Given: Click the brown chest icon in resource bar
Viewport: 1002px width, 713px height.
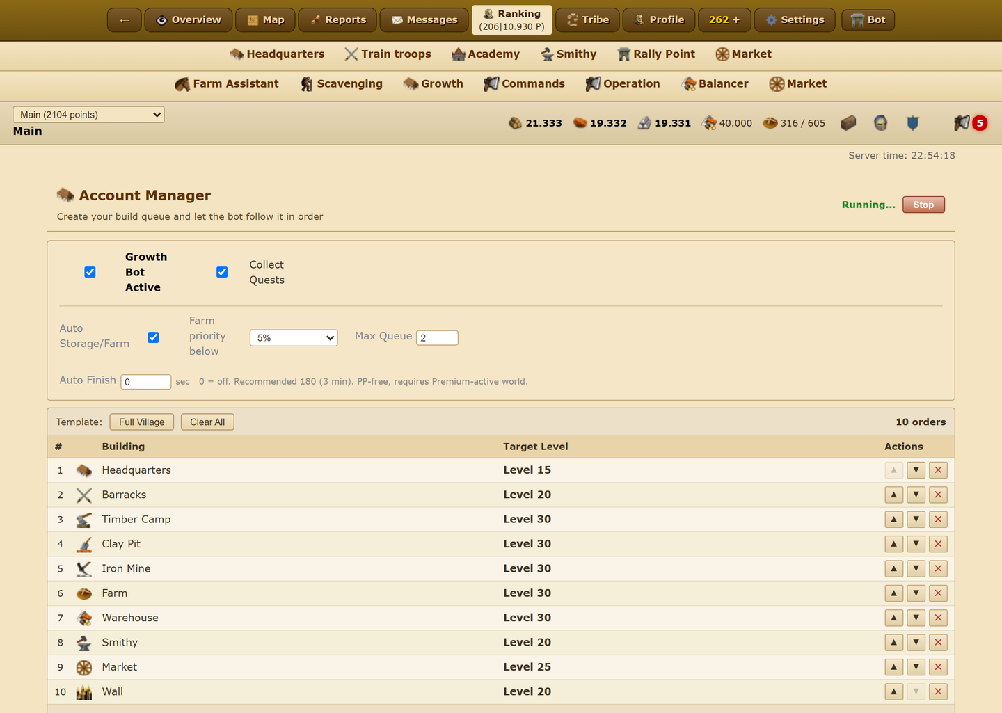Looking at the screenshot, I should point(848,123).
